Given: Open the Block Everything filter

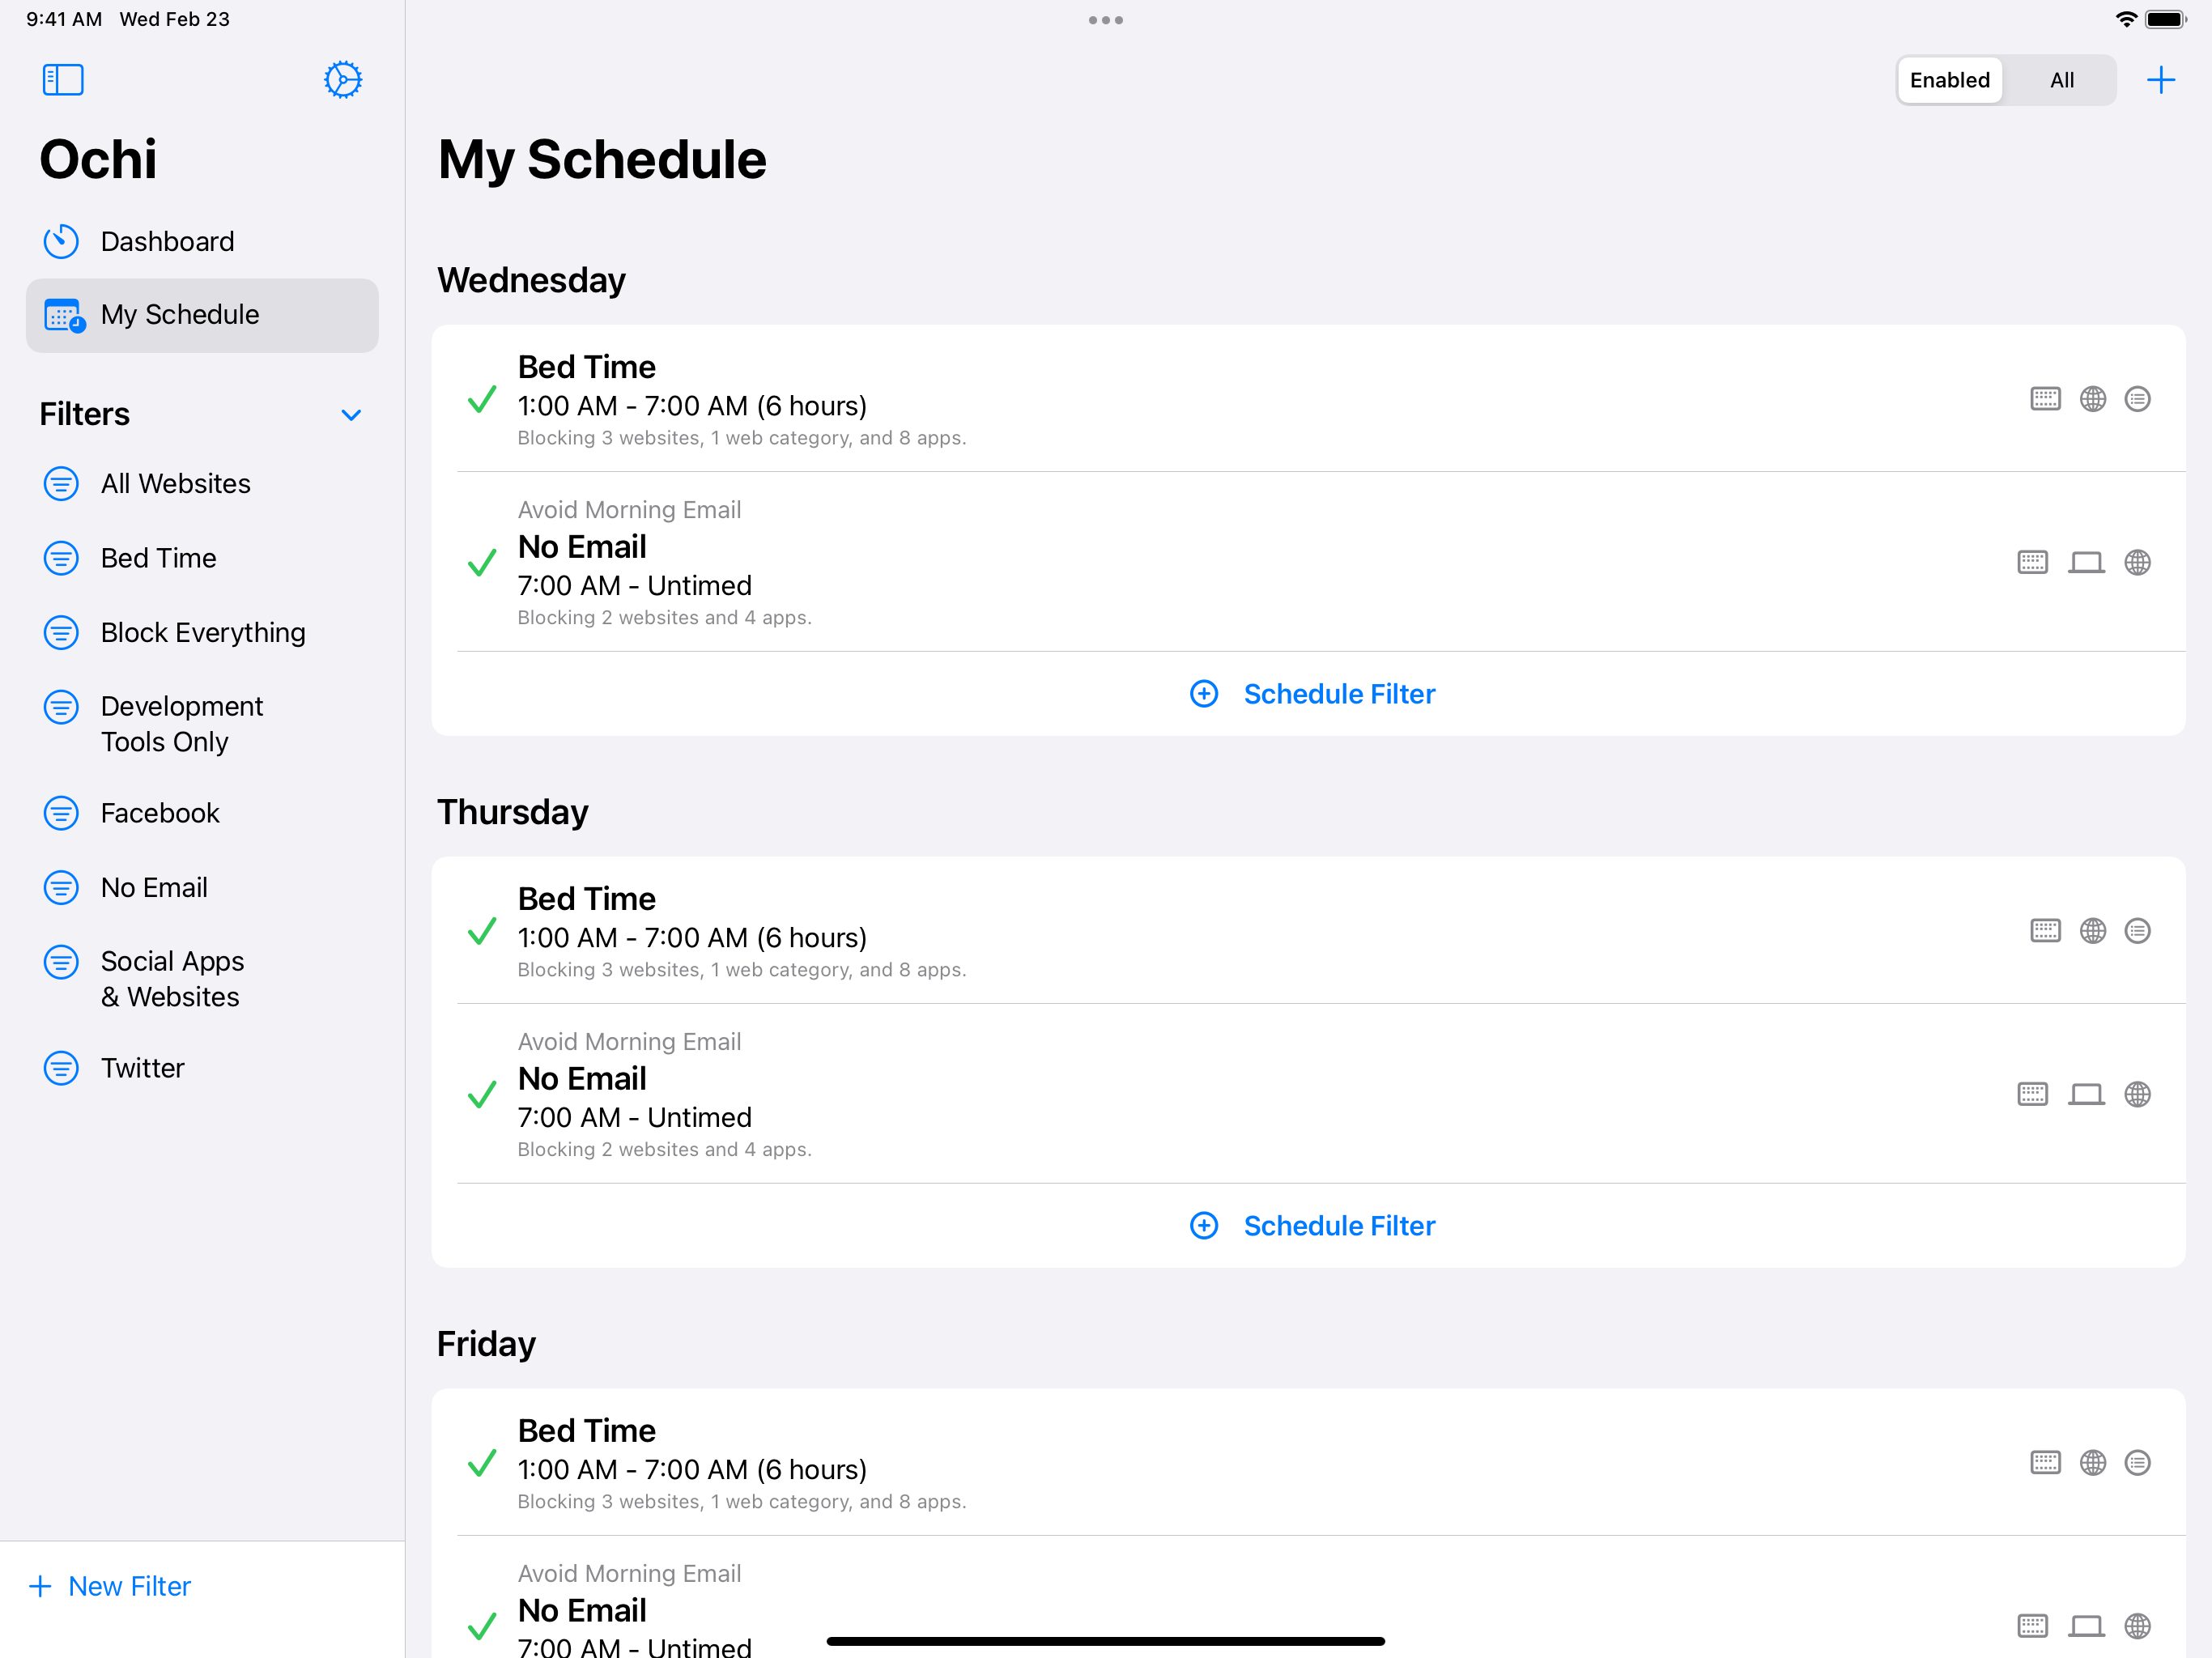Looking at the screenshot, I should tap(203, 632).
